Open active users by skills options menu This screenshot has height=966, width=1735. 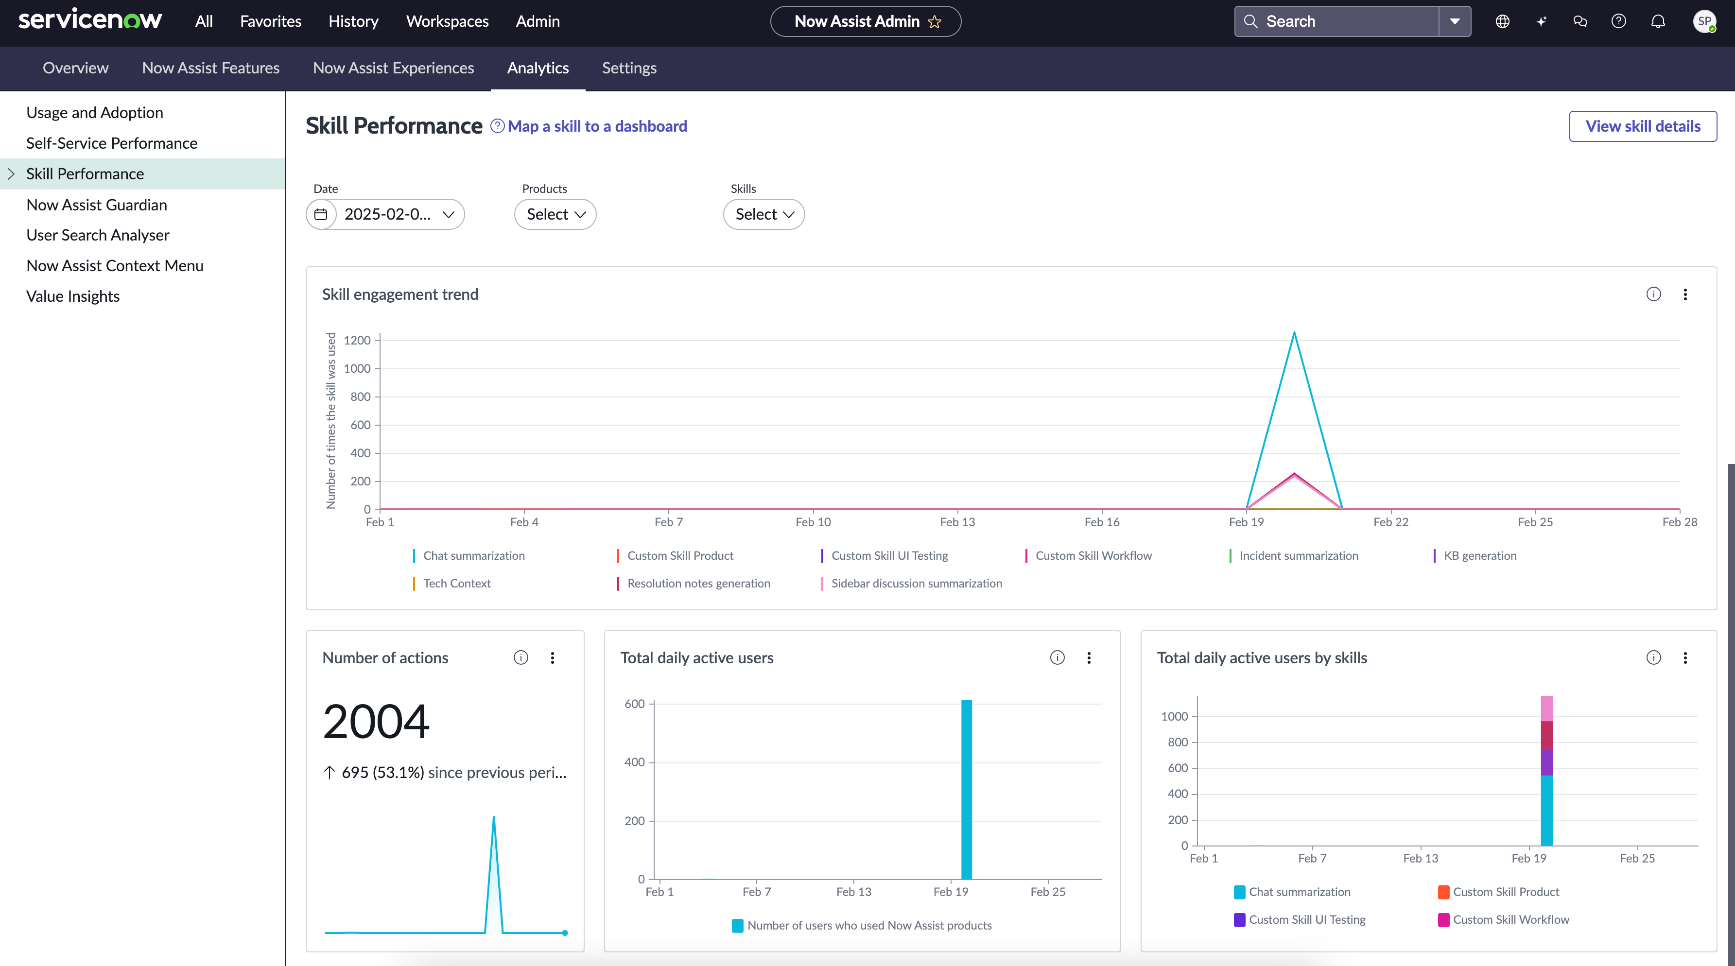[1685, 657]
